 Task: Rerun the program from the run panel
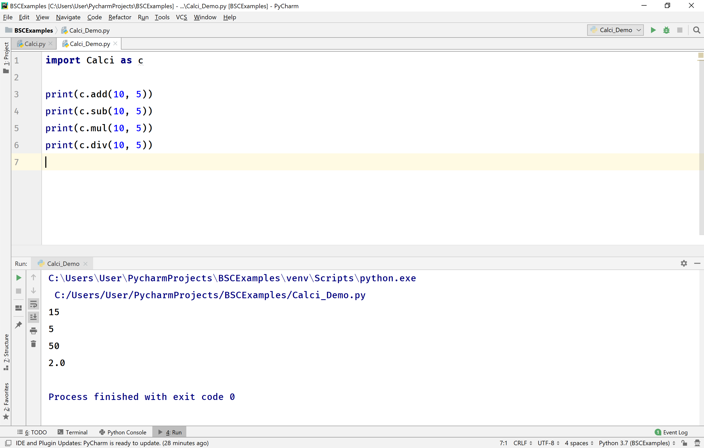point(19,277)
